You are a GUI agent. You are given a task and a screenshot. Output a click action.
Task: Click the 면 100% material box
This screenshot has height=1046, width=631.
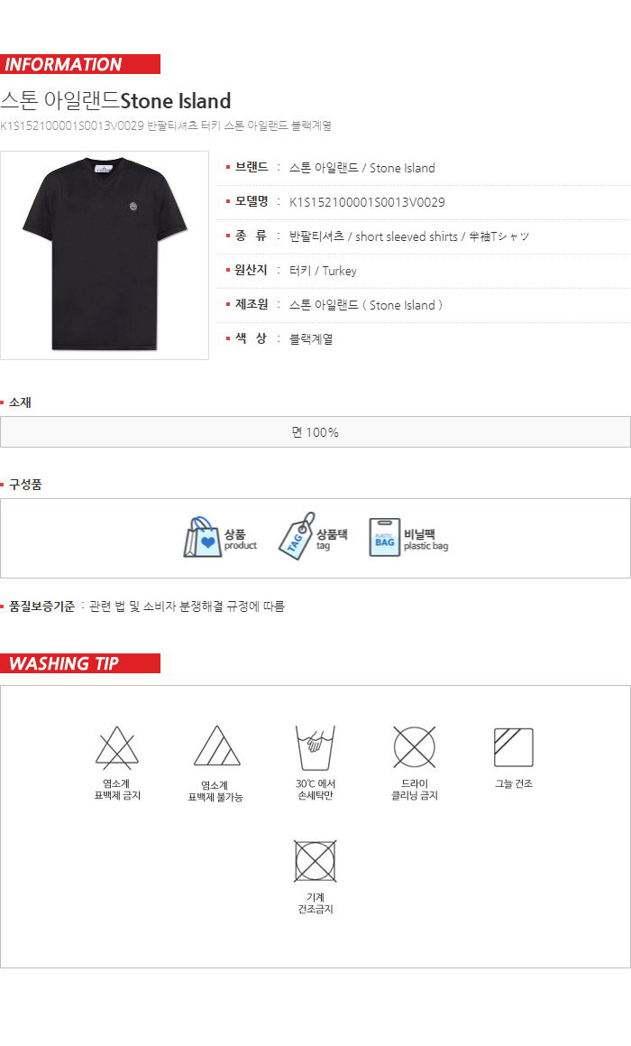tap(315, 432)
